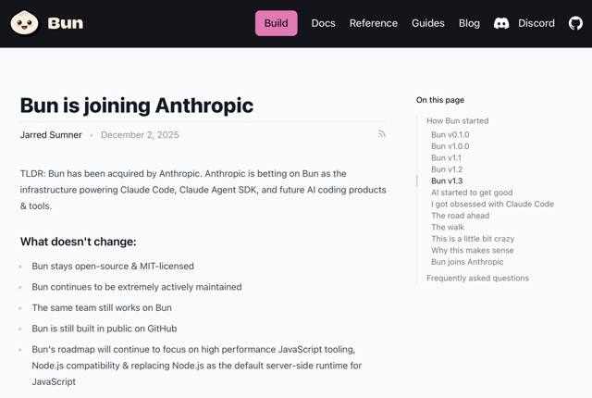Image resolution: width=592 pixels, height=398 pixels.
Task: Open the GitHub icon link
Action: 575,23
